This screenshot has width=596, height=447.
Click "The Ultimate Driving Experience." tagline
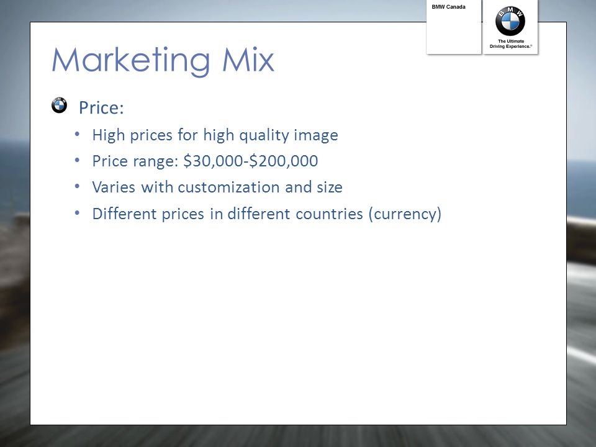pos(510,43)
